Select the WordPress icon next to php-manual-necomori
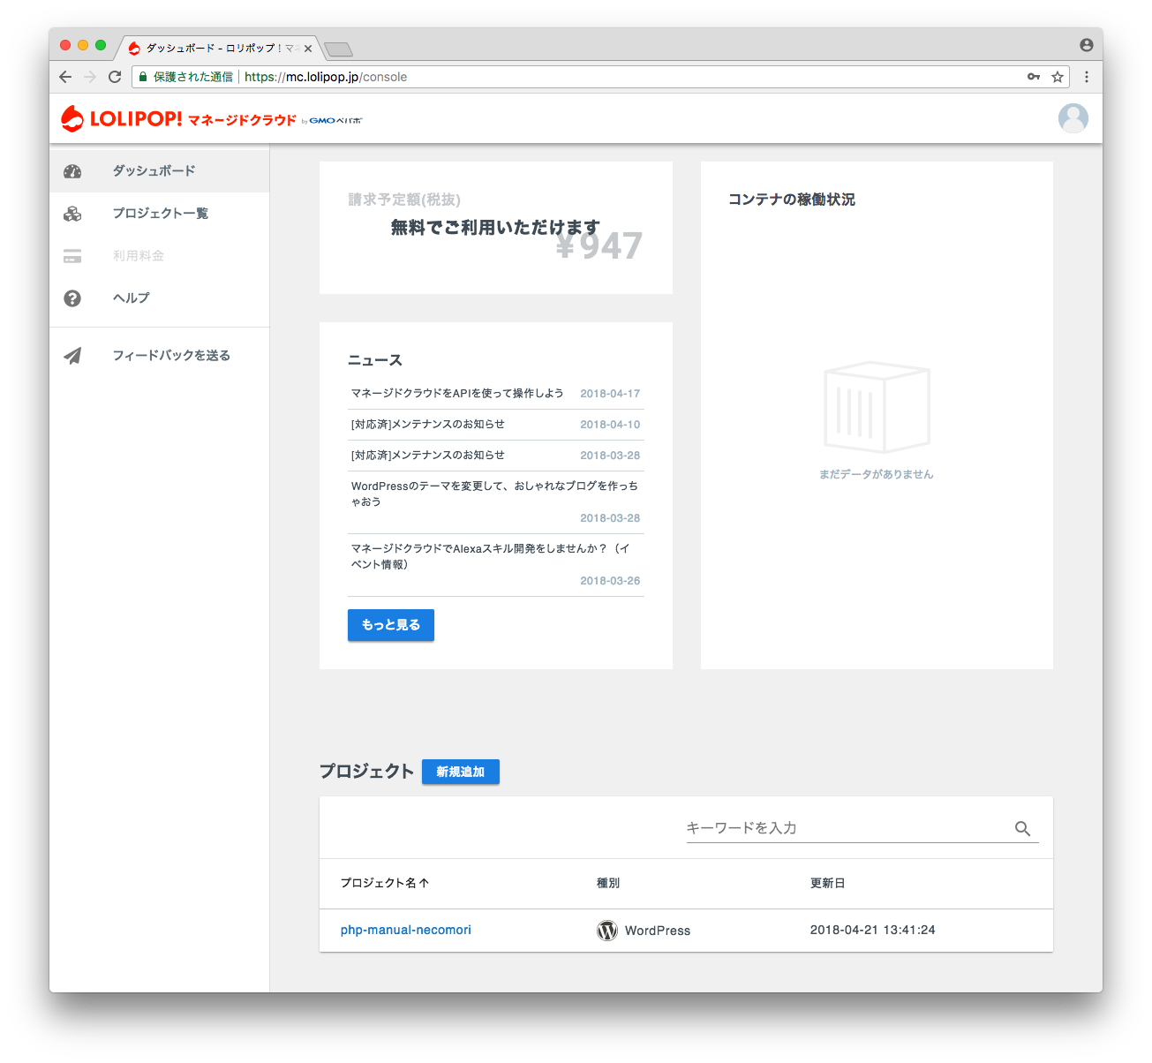The width and height of the screenshot is (1152, 1063). point(606,930)
